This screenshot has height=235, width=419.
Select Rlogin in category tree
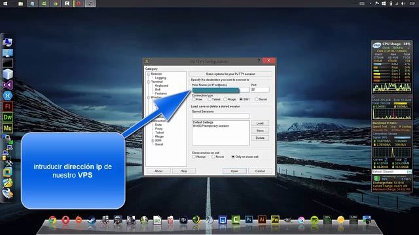coord(159,136)
